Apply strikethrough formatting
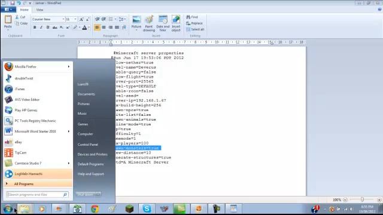Image resolution: width=383 pixels, height=215 pixels. click(54, 27)
